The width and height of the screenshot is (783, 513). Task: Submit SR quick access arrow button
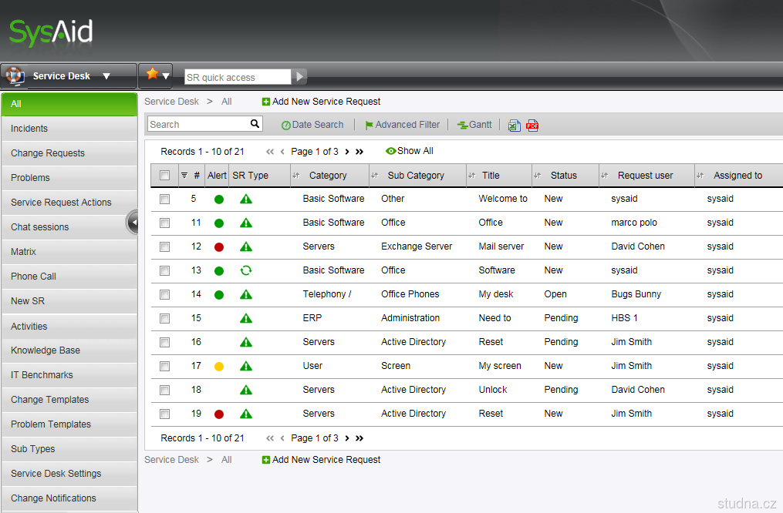click(299, 77)
